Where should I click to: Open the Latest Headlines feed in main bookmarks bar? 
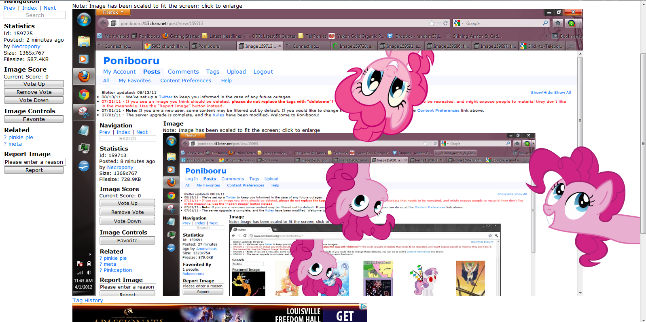click(222, 36)
